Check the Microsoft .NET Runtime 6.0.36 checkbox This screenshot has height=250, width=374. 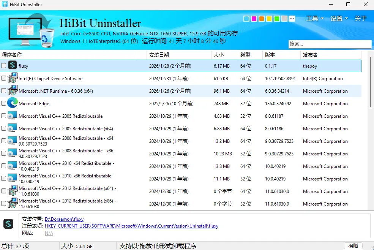3,90
